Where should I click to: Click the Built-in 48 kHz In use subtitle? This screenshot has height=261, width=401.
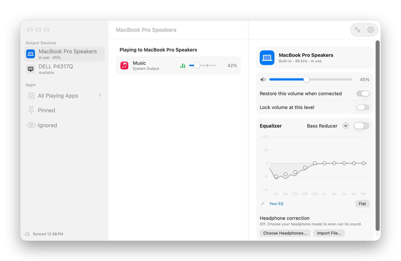point(300,61)
